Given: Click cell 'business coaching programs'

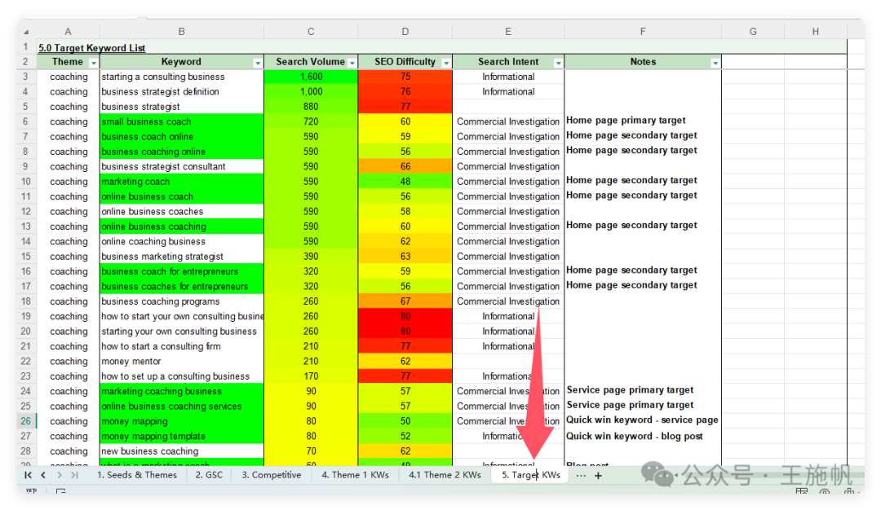Looking at the screenshot, I should [181, 301].
